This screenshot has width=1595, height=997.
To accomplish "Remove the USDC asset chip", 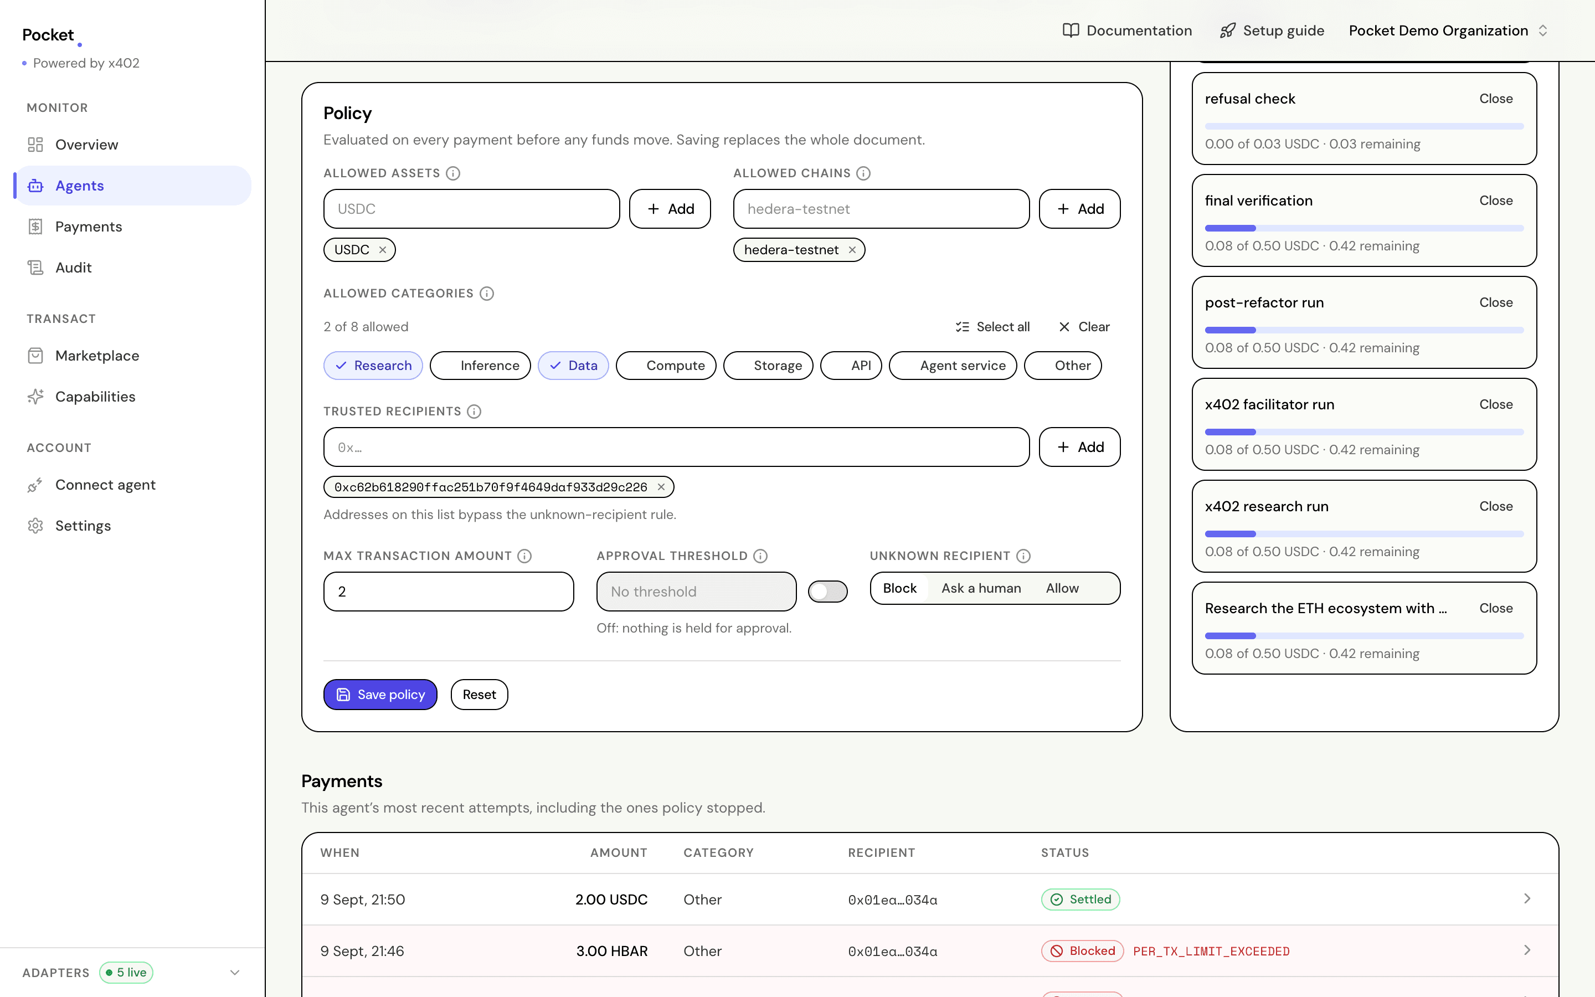I will [382, 250].
